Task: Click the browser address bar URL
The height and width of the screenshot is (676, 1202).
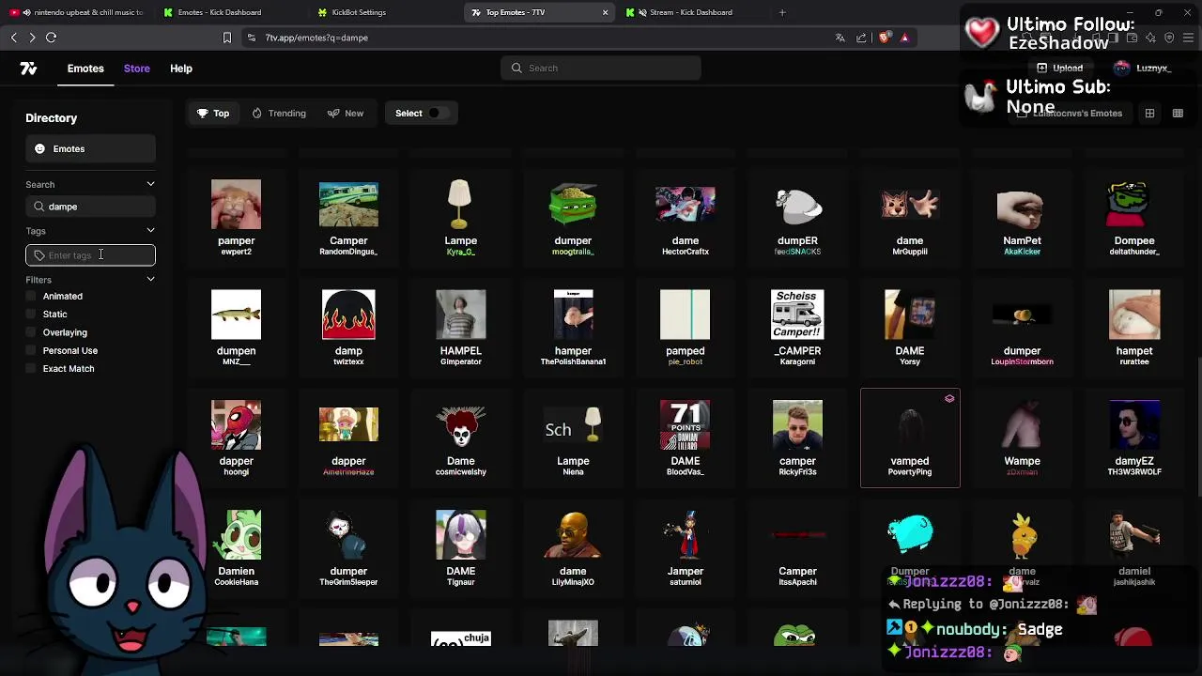Action: click(316, 38)
